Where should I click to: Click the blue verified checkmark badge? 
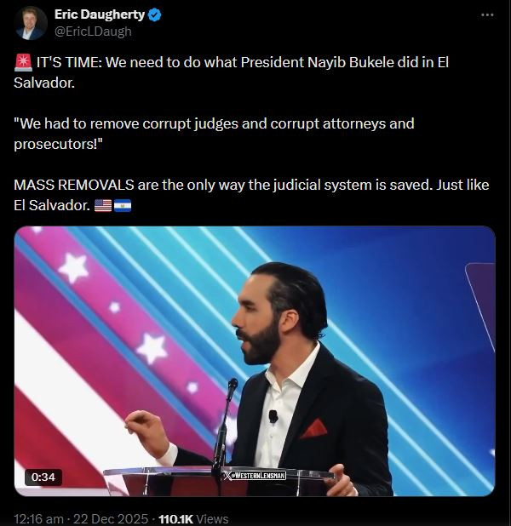tap(154, 15)
